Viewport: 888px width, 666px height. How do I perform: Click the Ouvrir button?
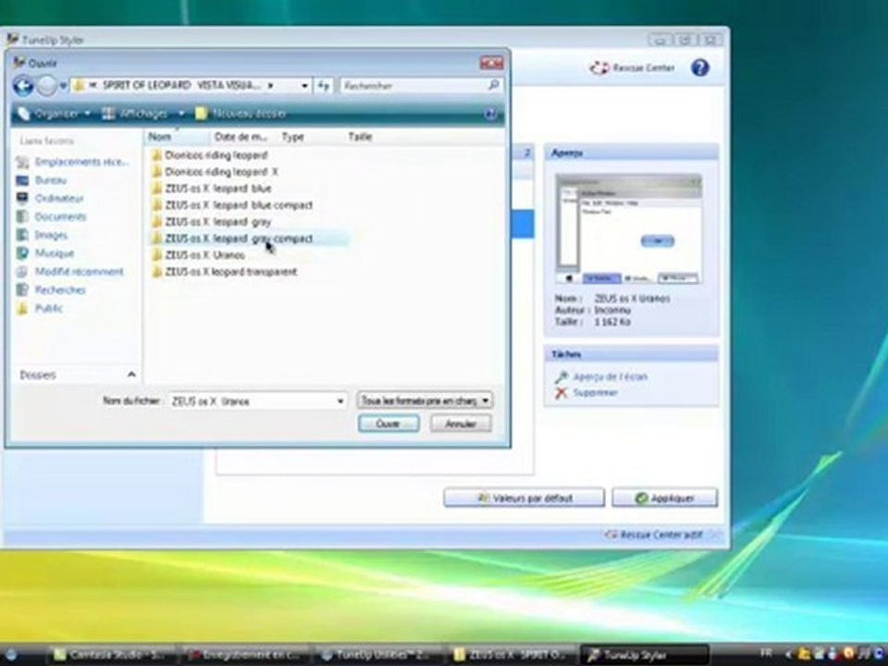pos(388,424)
